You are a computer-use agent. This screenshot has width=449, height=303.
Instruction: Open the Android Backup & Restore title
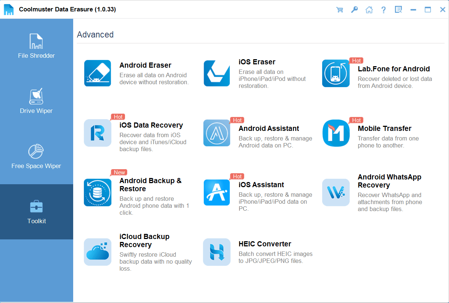point(150,185)
